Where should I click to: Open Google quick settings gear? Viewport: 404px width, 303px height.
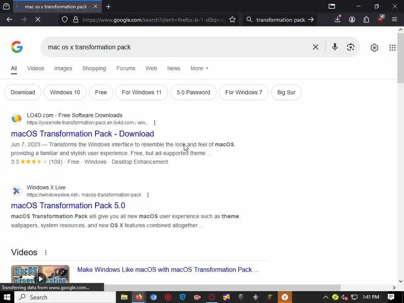click(x=374, y=48)
